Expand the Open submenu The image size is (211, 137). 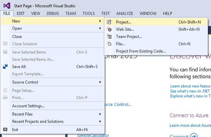tap(100, 28)
